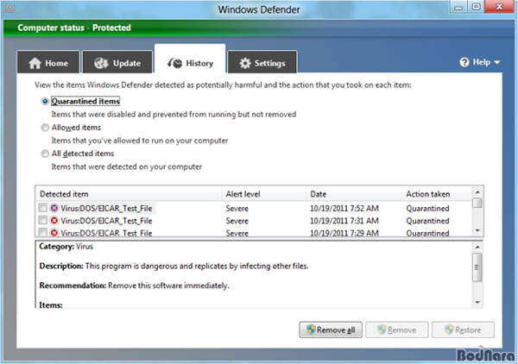This screenshot has height=364, width=518.
Task: Click the Remove all button
Action: (x=331, y=329)
